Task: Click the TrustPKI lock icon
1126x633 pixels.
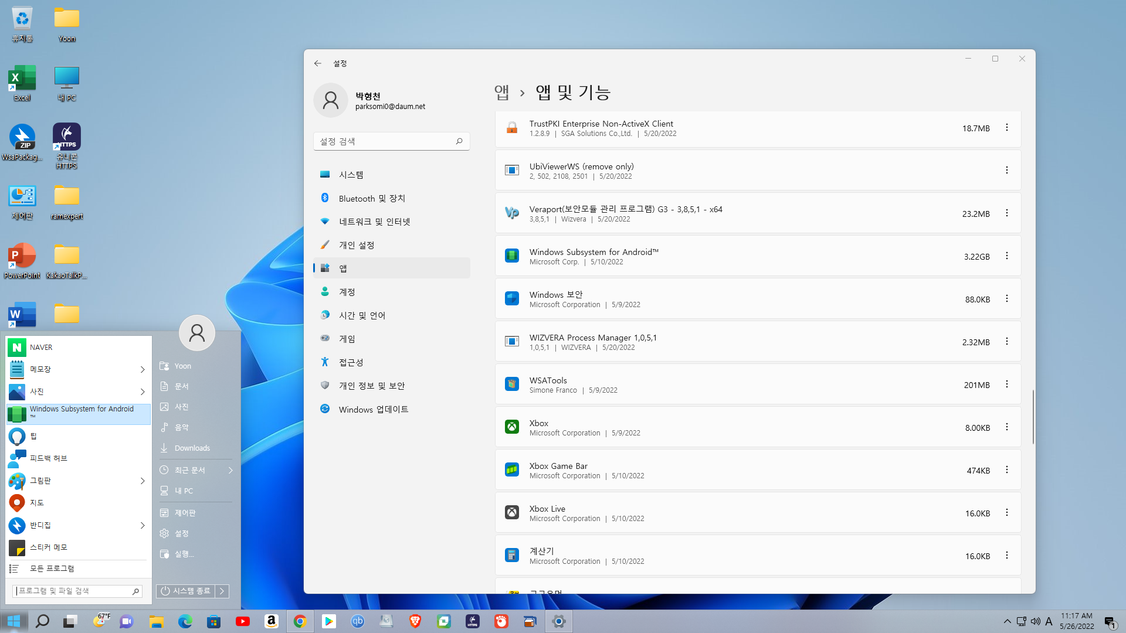Action: pos(512,128)
